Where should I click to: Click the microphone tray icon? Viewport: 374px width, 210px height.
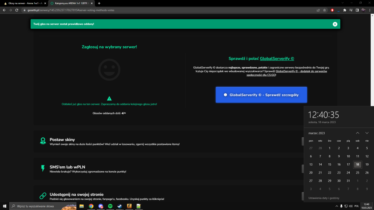[341, 206]
